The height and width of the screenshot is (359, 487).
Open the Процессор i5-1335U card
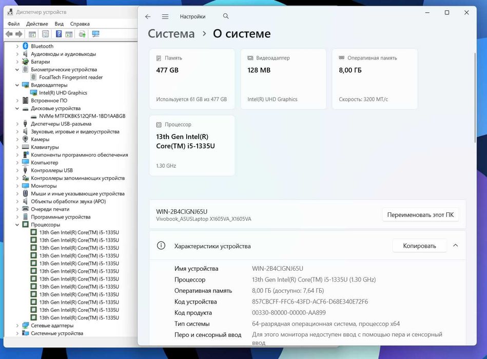192,146
